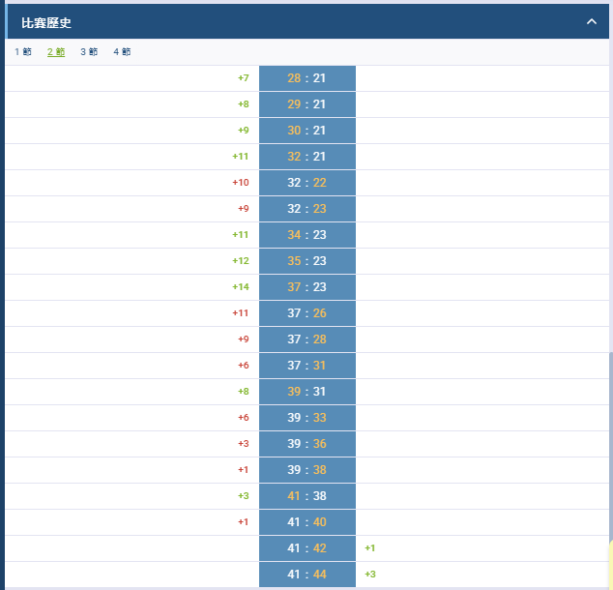Click the 30 : 21 score entry

[307, 131]
